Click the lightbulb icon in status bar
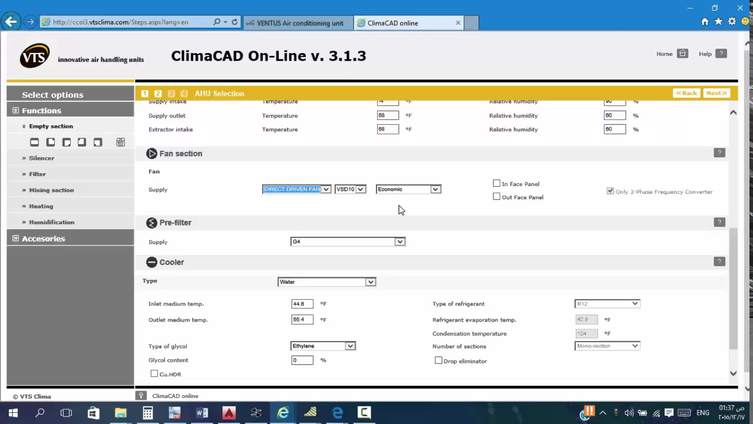 pos(141,396)
